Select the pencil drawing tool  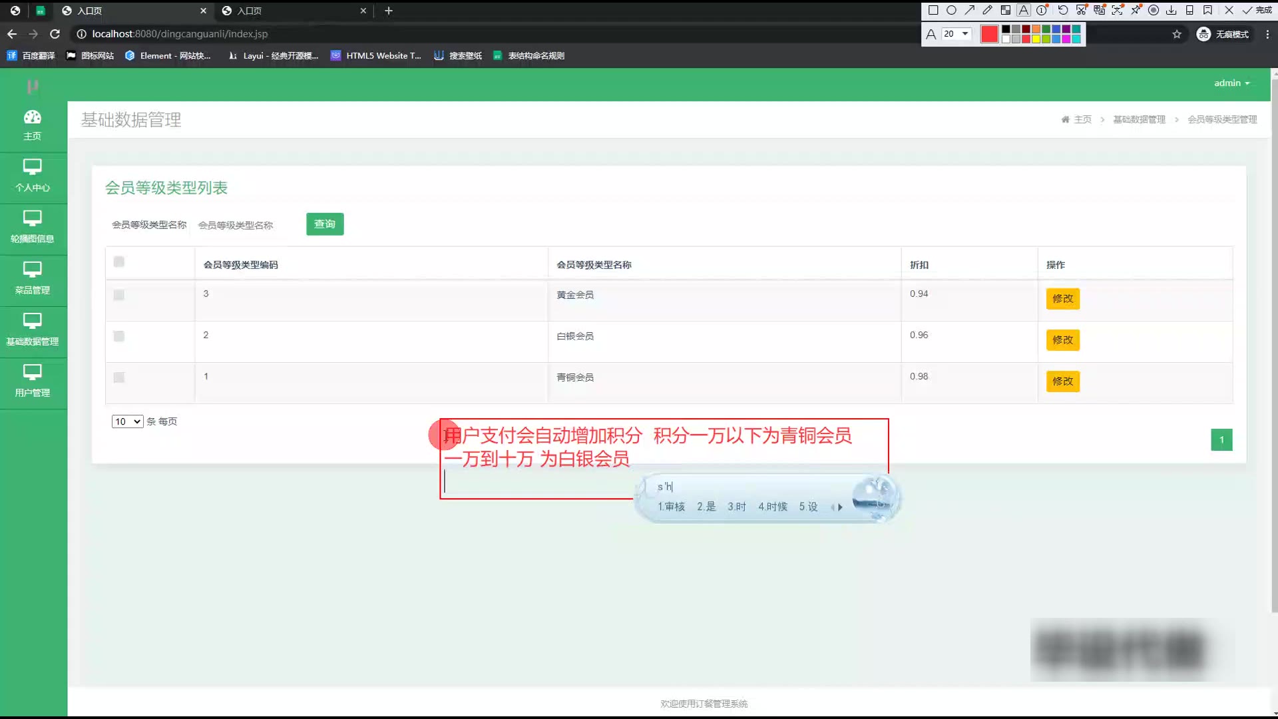(987, 10)
